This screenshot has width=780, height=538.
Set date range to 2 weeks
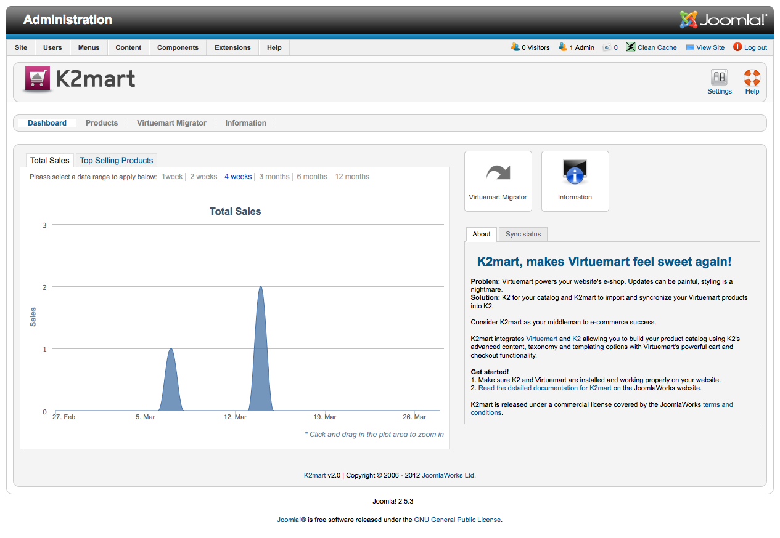203,177
